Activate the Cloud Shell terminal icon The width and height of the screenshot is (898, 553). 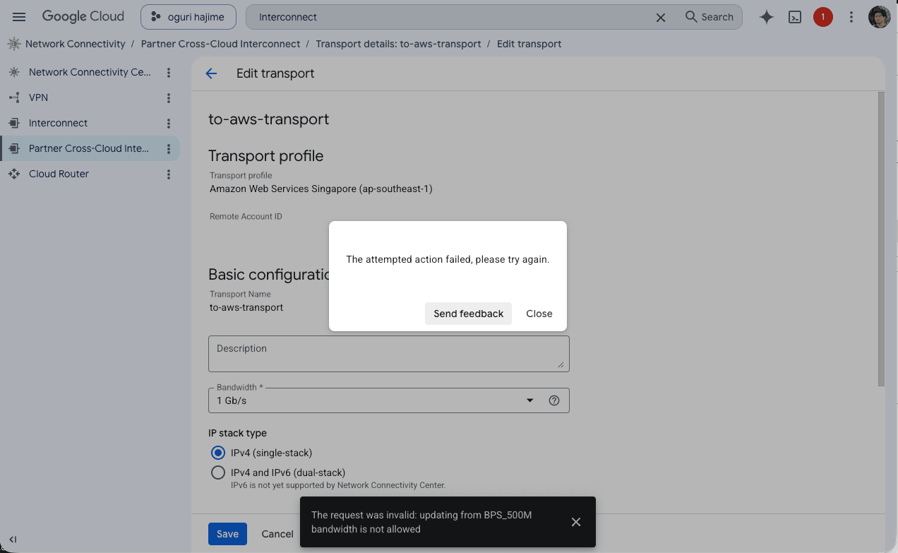795,18
